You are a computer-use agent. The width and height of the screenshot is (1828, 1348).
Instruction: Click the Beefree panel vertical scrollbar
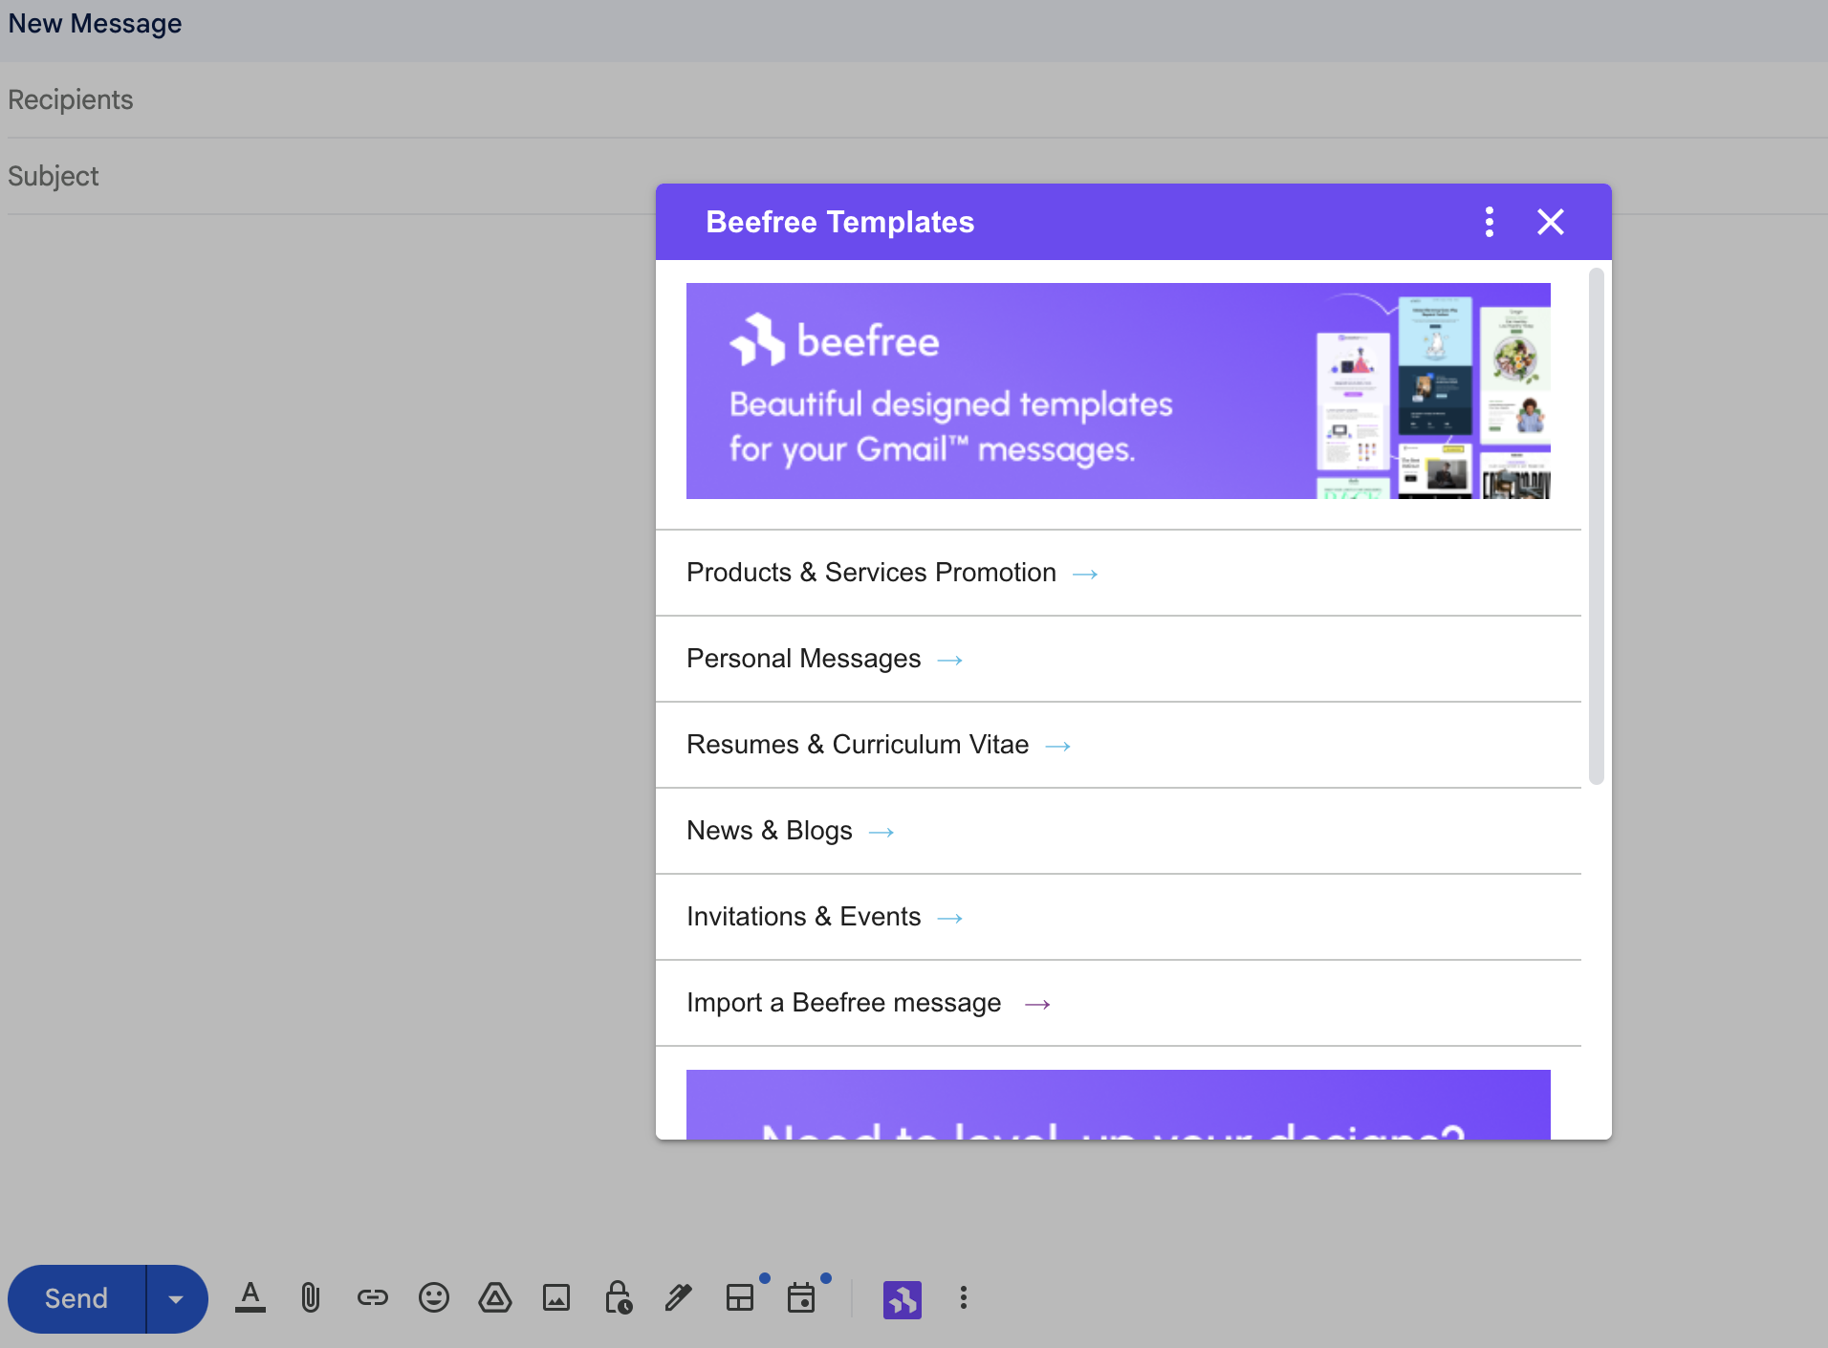[x=1596, y=526]
